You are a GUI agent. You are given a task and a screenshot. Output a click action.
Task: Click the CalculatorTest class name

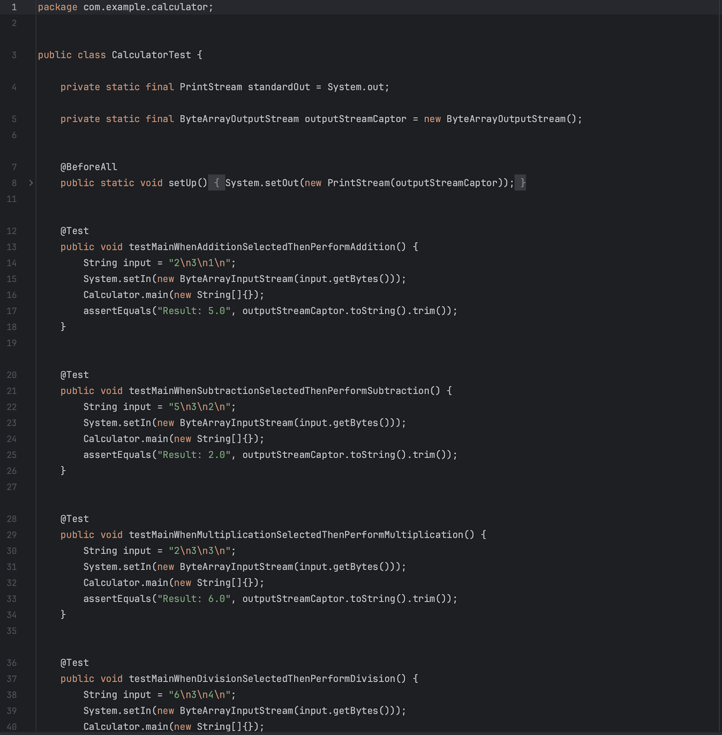151,55
